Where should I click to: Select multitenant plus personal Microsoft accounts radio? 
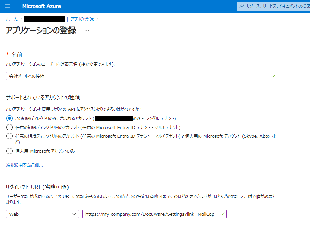point(9,136)
